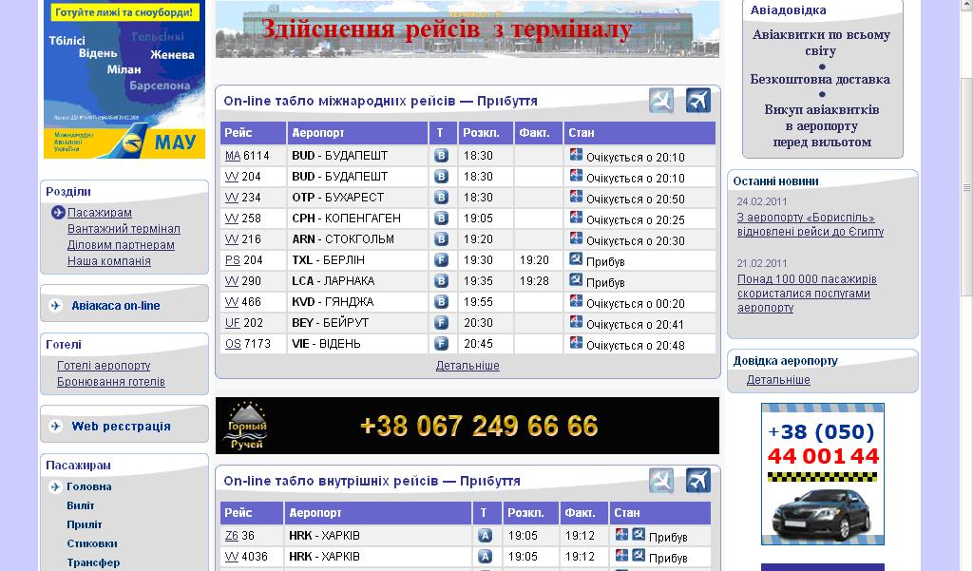
Task: Click the departures plane icon for international flights
Action: (x=698, y=101)
